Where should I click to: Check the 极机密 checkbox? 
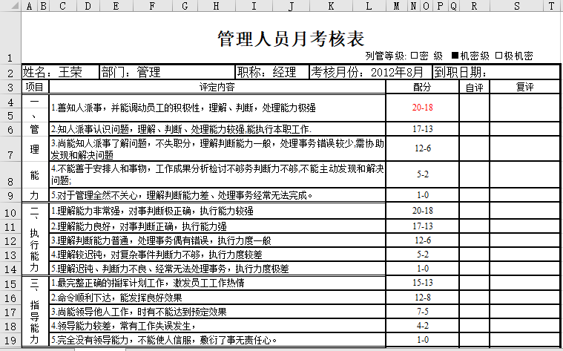pos(499,56)
